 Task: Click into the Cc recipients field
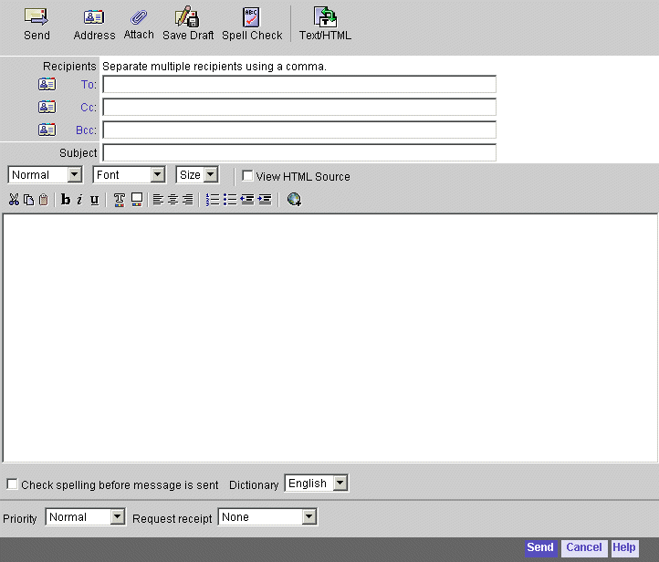point(299,107)
